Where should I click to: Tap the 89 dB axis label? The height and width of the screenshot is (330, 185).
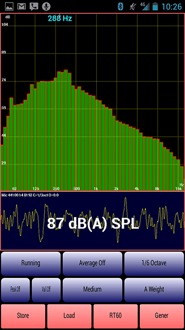[4, 53]
